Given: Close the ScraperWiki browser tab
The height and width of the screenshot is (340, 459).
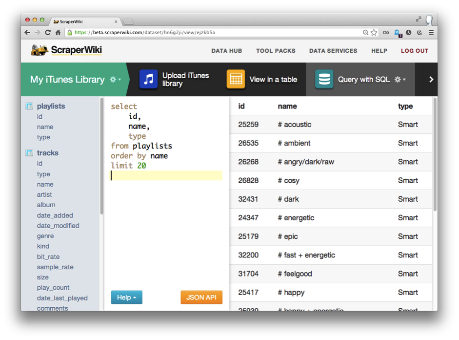Looking at the screenshot, I should tap(116, 21).
